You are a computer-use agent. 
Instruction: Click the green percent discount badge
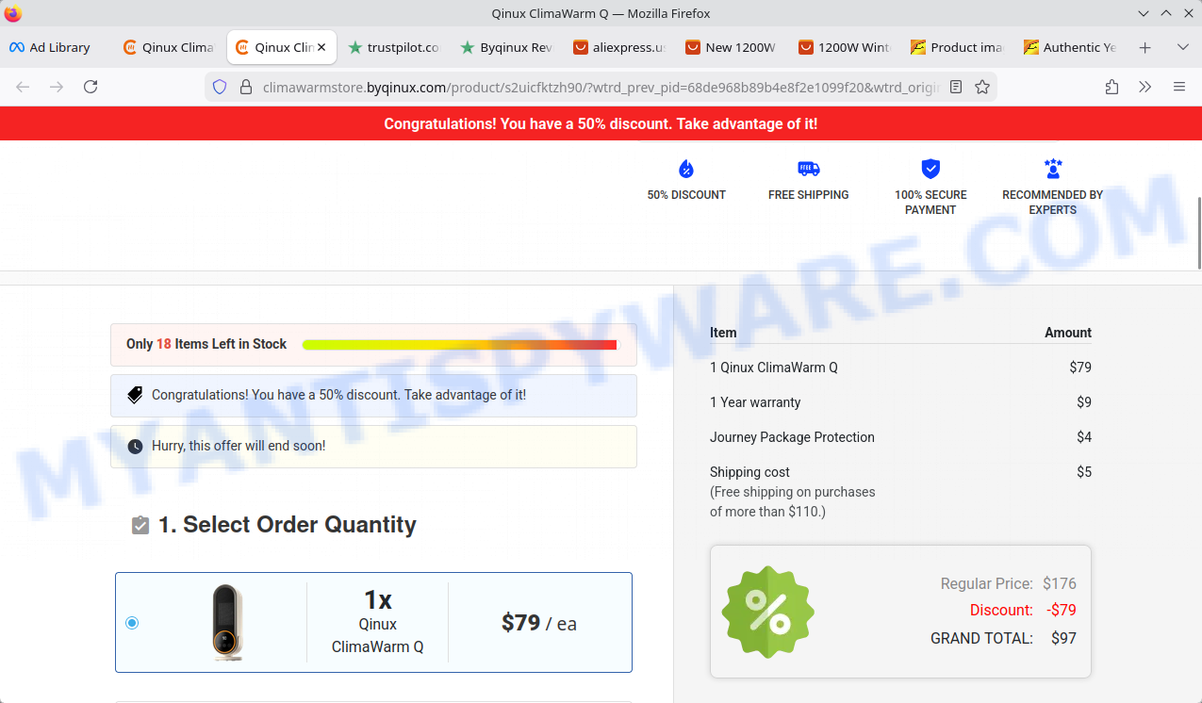[x=767, y=612]
